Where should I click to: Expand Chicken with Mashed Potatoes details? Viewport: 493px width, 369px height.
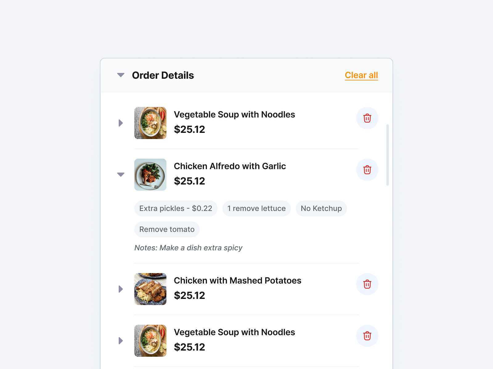(x=120, y=289)
